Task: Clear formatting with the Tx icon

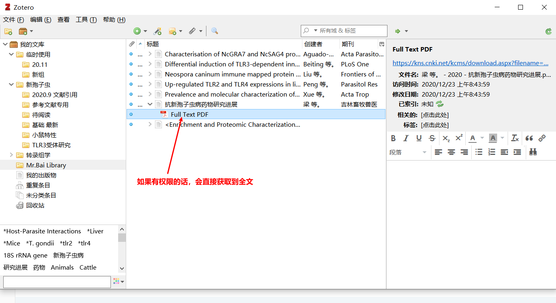Action: [x=515, y=138]
